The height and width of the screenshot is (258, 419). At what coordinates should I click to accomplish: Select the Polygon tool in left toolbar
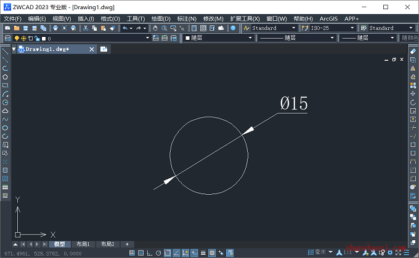coord(5,77)
